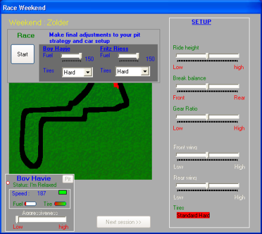
Task: Open the Fritz Riess driver link
Action: 114,49
